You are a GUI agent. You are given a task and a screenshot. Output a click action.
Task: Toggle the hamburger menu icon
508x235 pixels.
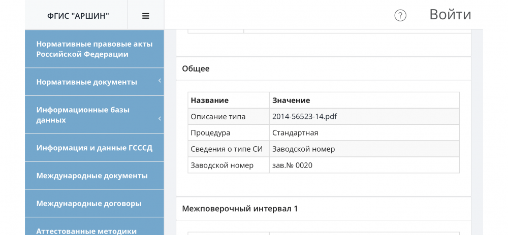click(x=145, y=16)
